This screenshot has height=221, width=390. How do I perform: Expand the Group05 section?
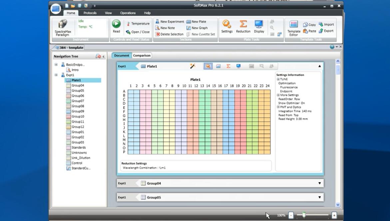pyautogui.click(x=320, y=197)
